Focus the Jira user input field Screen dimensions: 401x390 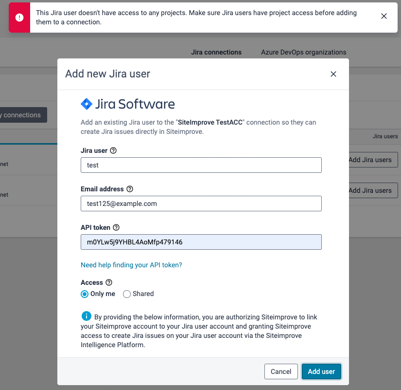201,165
